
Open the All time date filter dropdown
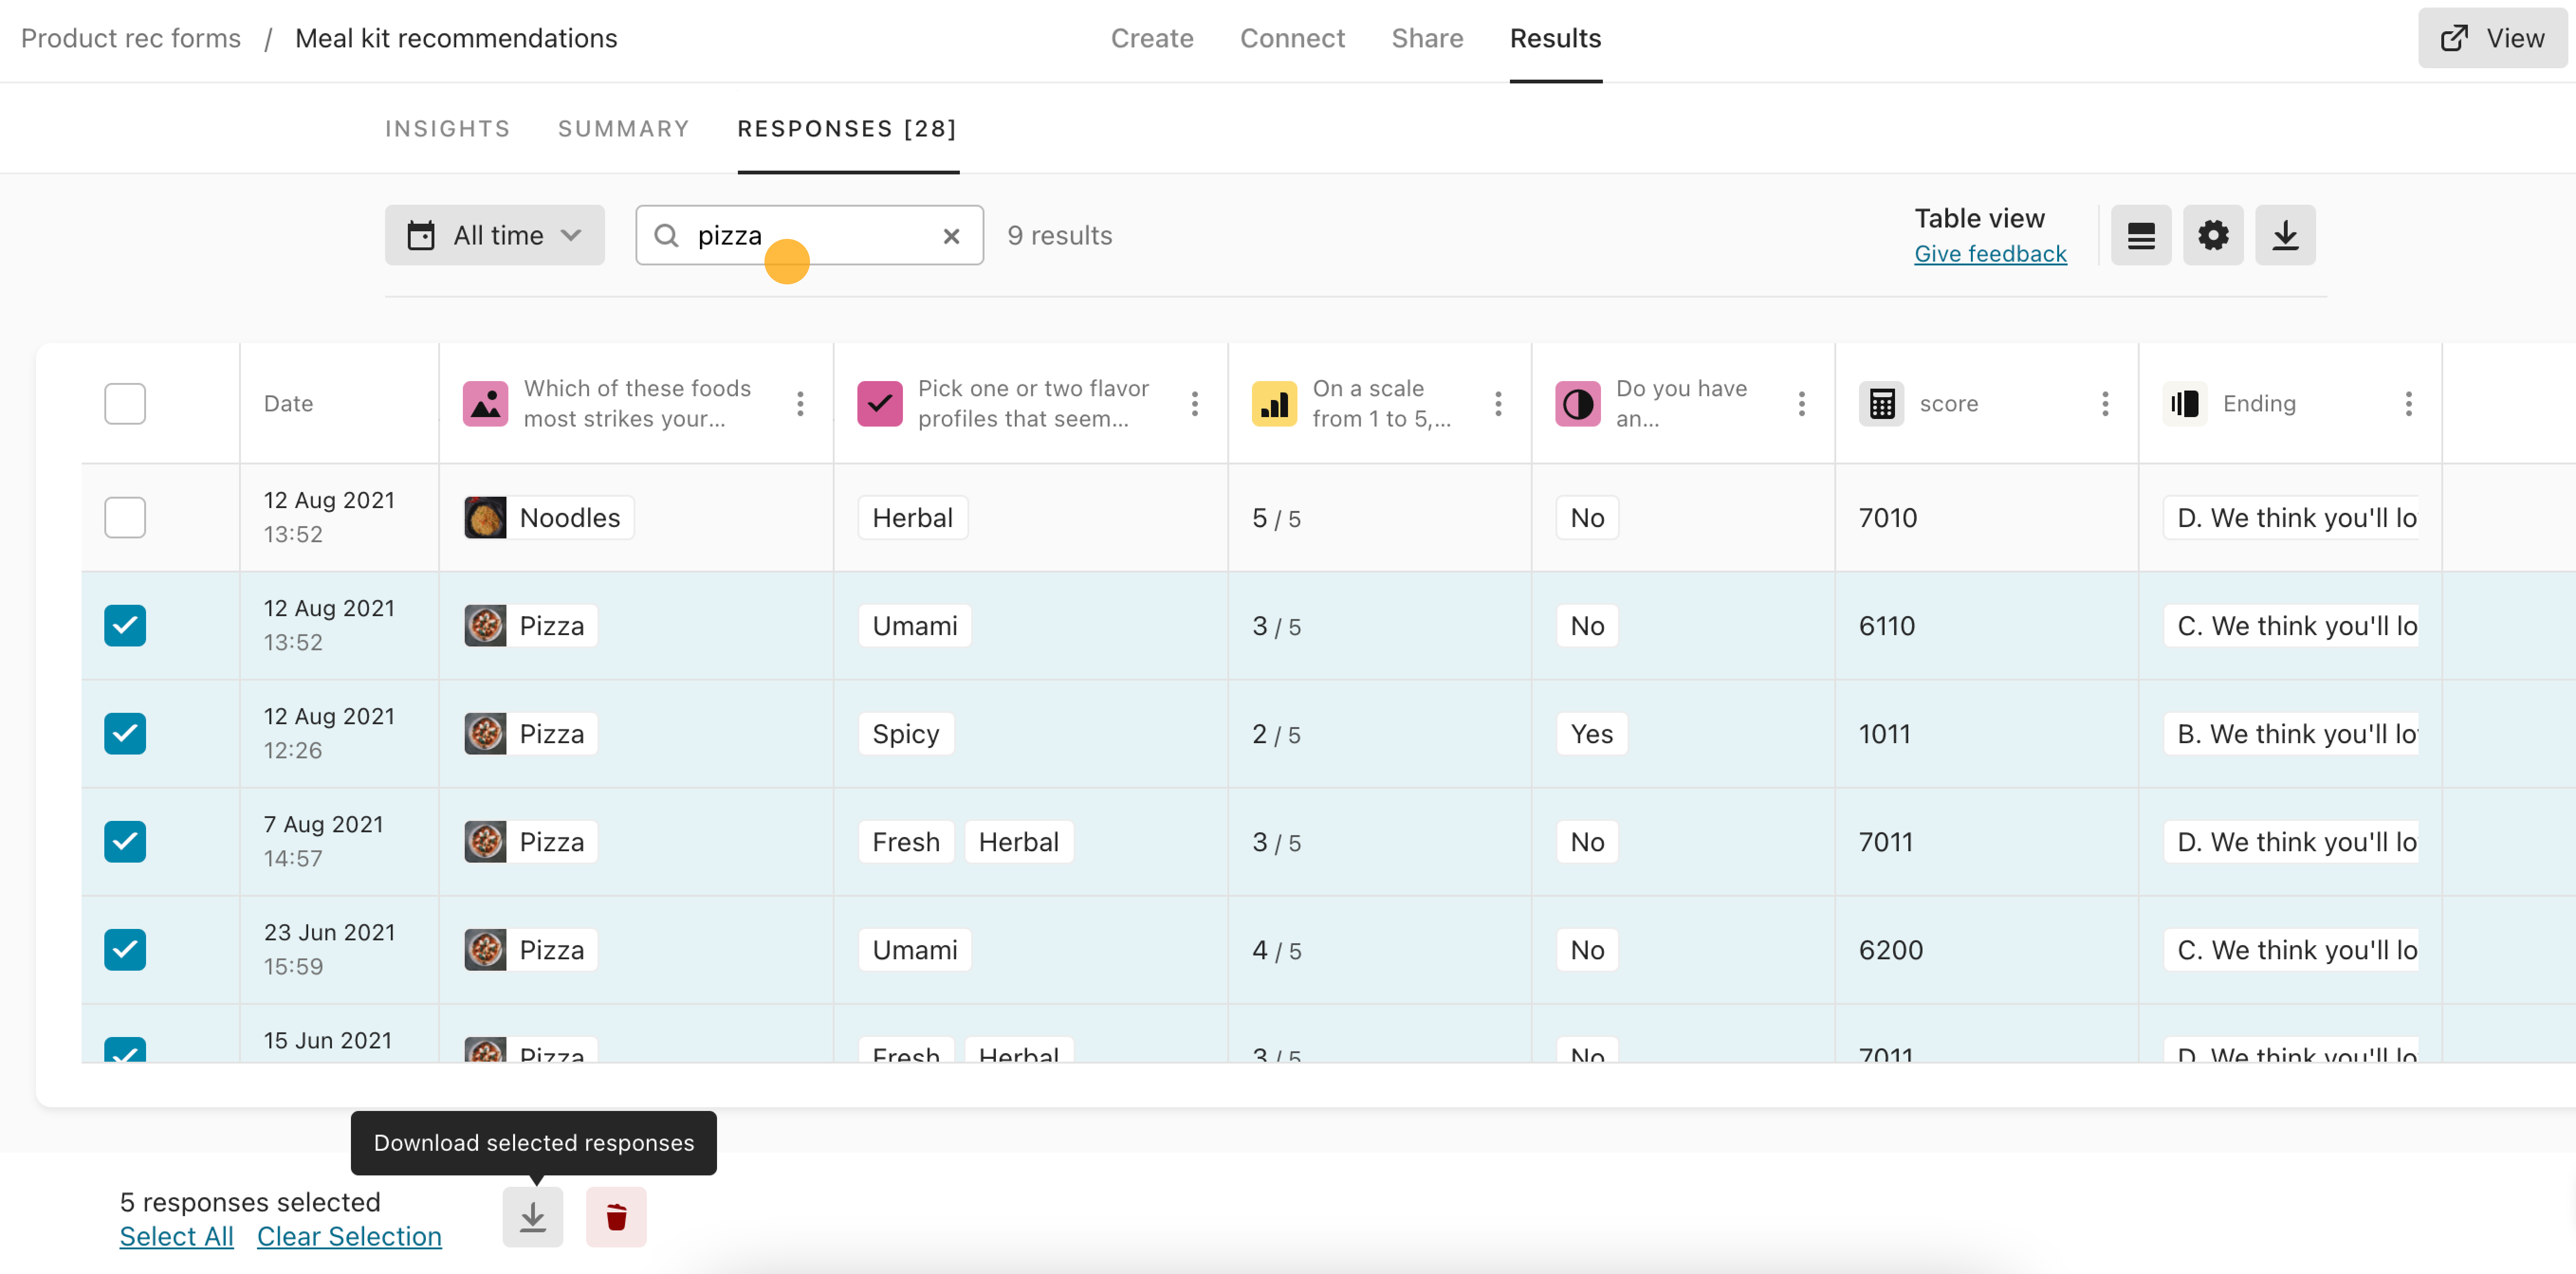coord(494,236)
